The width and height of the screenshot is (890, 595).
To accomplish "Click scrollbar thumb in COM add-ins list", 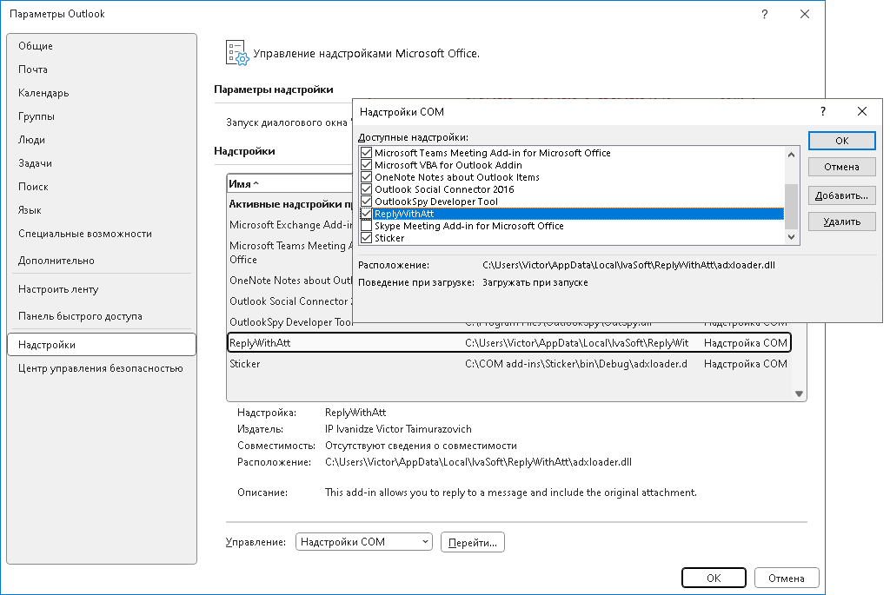I will 791,205.
